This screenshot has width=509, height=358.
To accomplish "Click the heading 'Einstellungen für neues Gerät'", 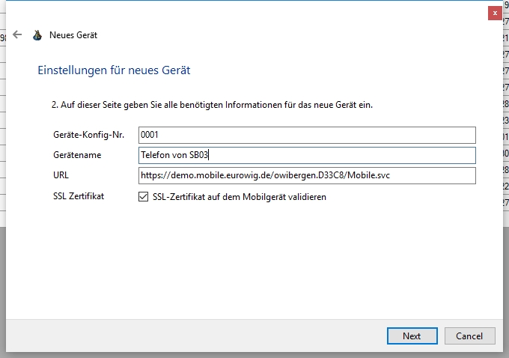I will [114, 70].
